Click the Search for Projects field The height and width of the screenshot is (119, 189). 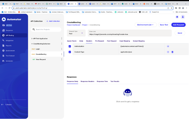(46, 29)
